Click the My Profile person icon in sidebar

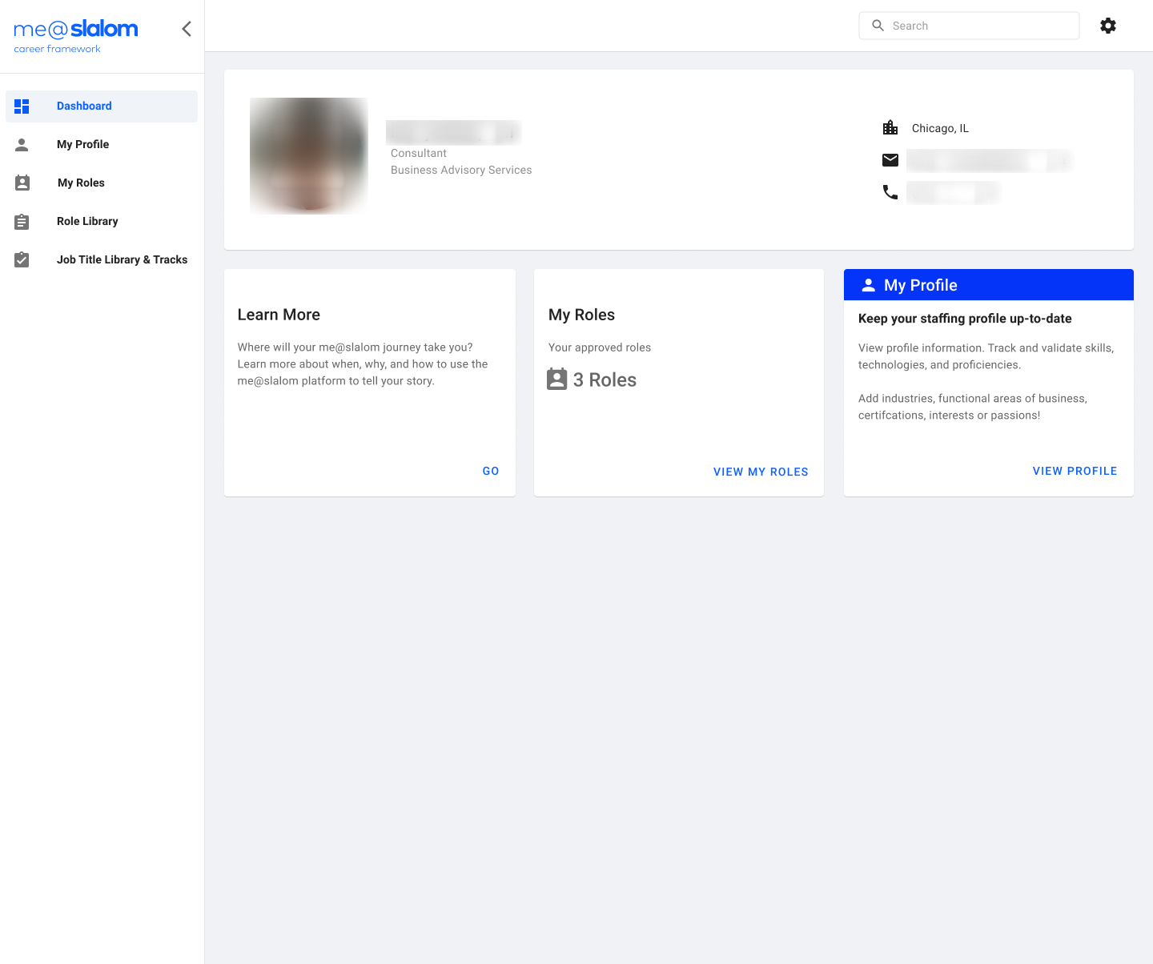(x=22, y=145)
